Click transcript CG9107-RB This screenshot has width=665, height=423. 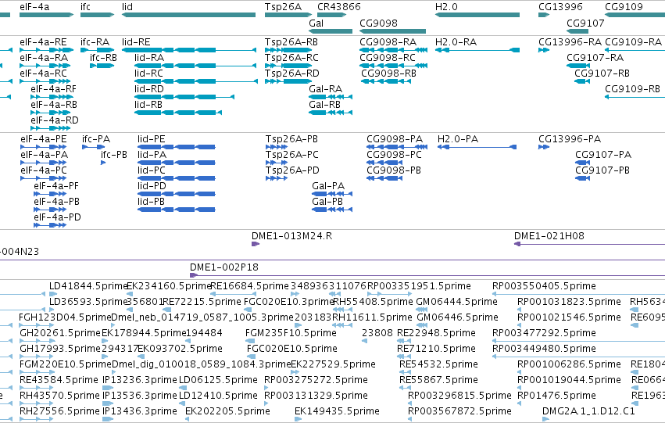click(x=602, y=73)
